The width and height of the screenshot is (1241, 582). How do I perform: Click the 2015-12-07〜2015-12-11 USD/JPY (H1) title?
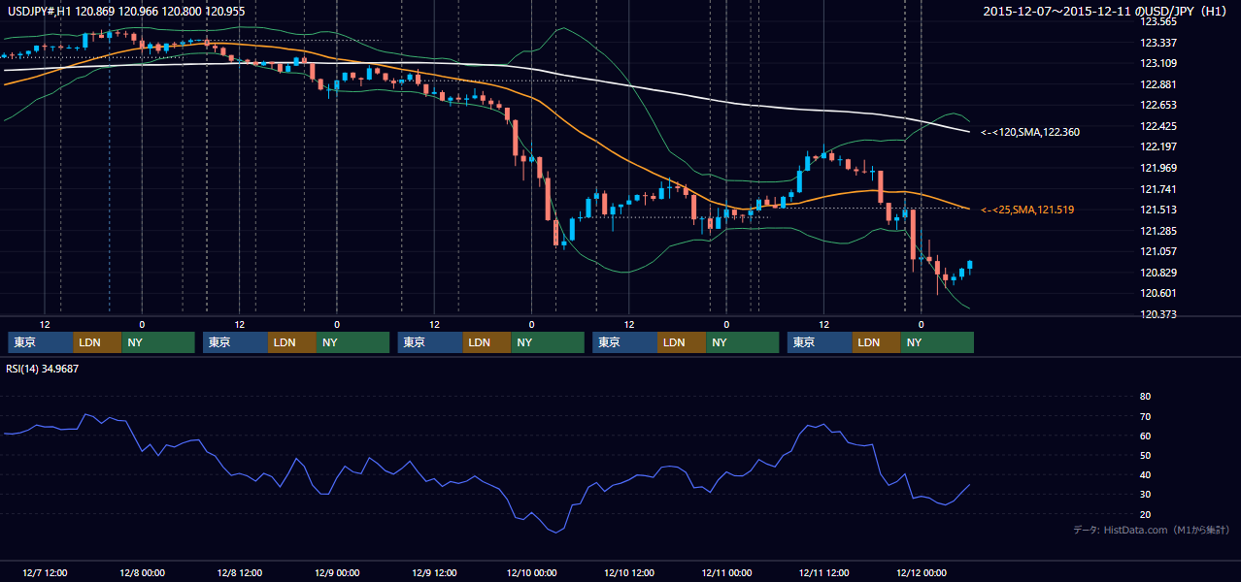tap(1106, 11)
